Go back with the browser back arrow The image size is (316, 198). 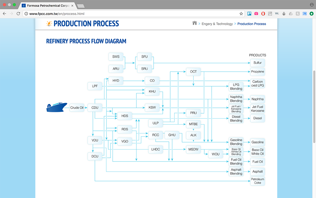[4, 14]
